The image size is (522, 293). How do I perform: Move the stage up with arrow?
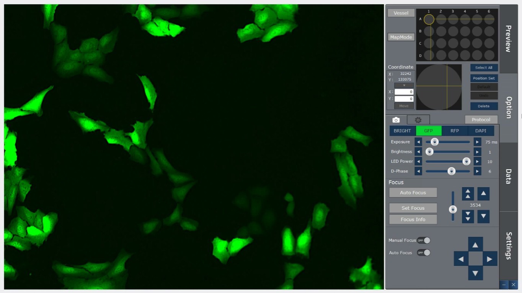click(x=475, y=244)
